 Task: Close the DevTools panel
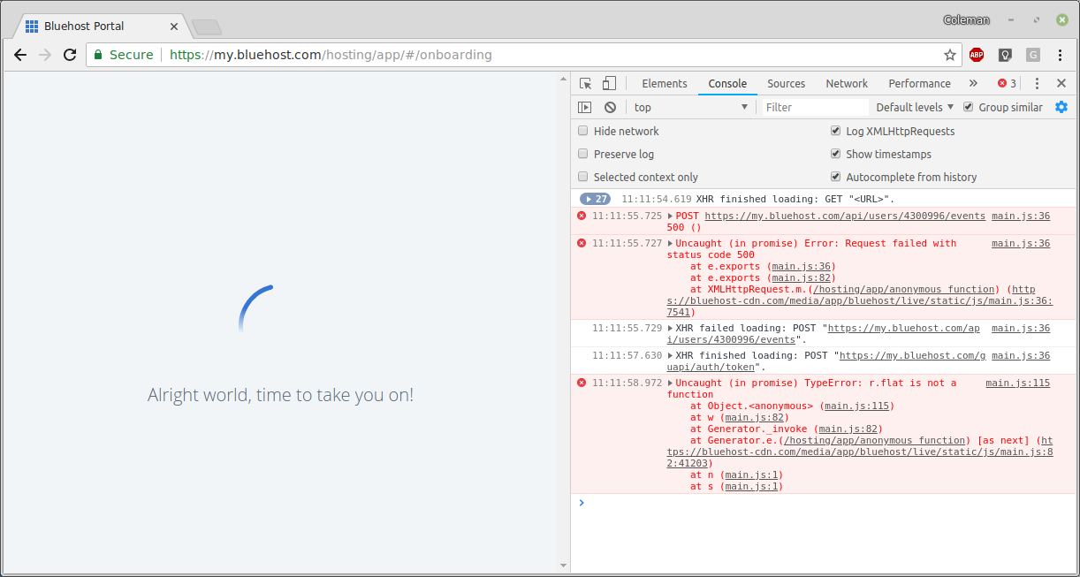pyautogui.click(x=1061, y=83)
